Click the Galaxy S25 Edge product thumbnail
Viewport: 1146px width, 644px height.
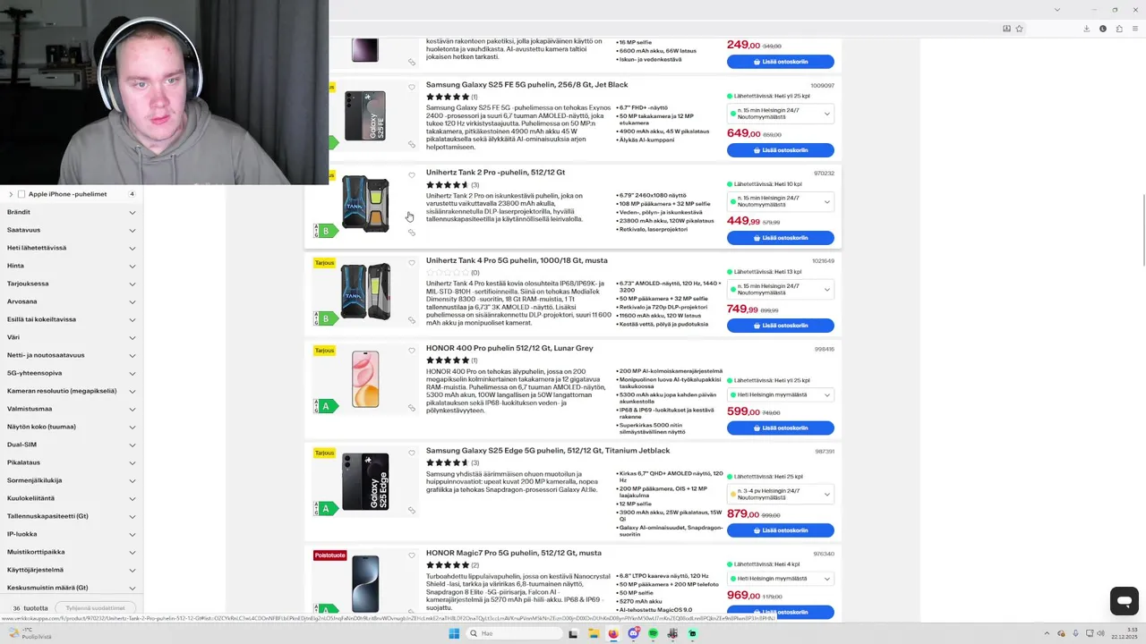tap(365, 481)
